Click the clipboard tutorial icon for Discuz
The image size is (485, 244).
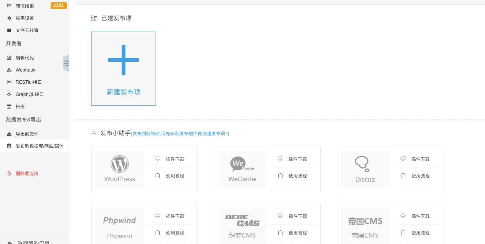pos(403,175)
